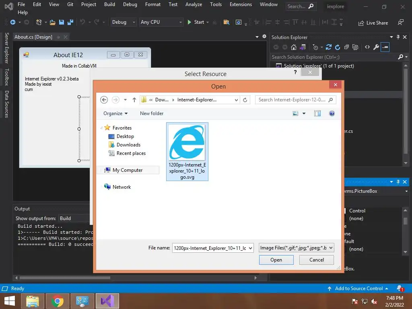This screenshot has width=412, height=309.
Task: Click the Open File folder icon
Action: [x=53, y=23]
